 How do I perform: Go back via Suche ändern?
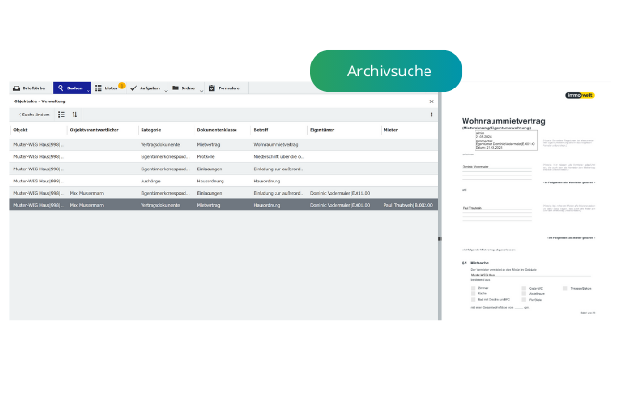[x=34, y=115]
